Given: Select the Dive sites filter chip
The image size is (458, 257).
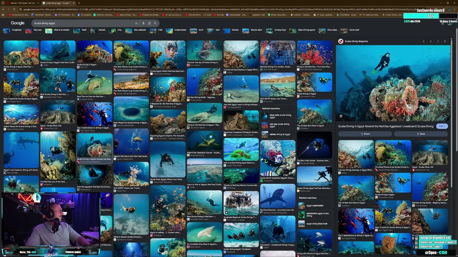Looking at the screenshot, I should pos(328,30).
